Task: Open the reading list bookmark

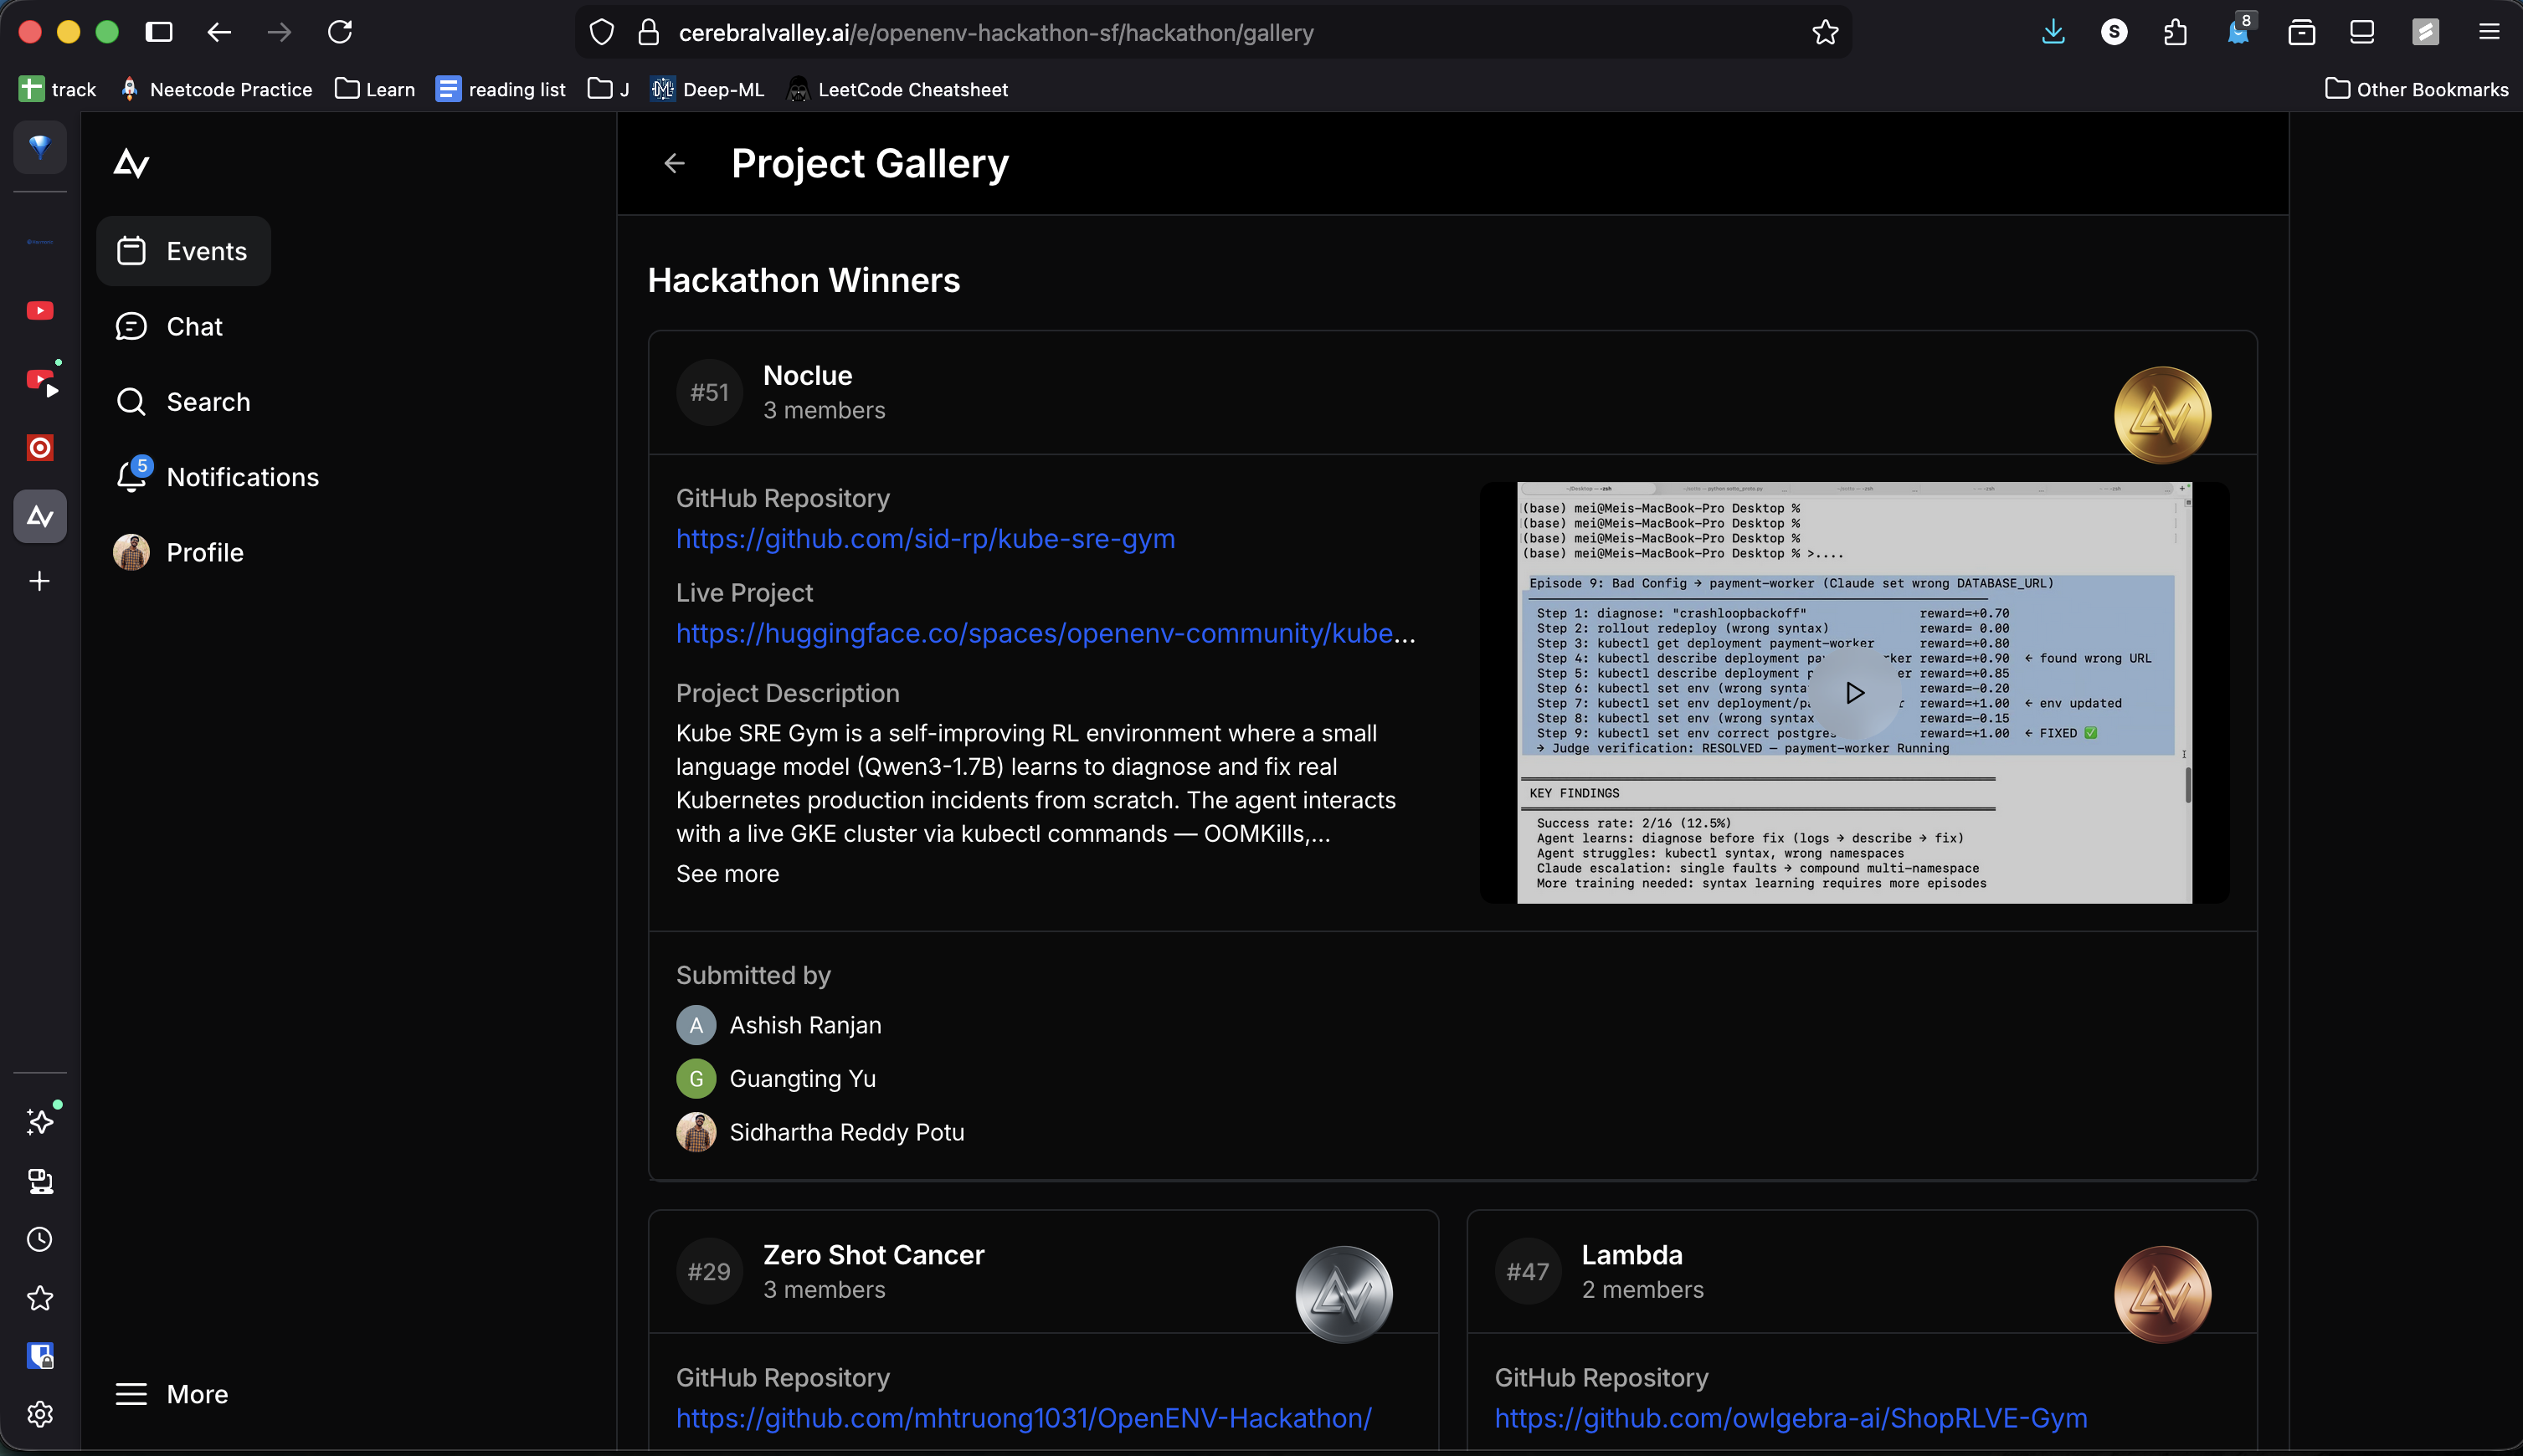Action: (x=501, y=89)
